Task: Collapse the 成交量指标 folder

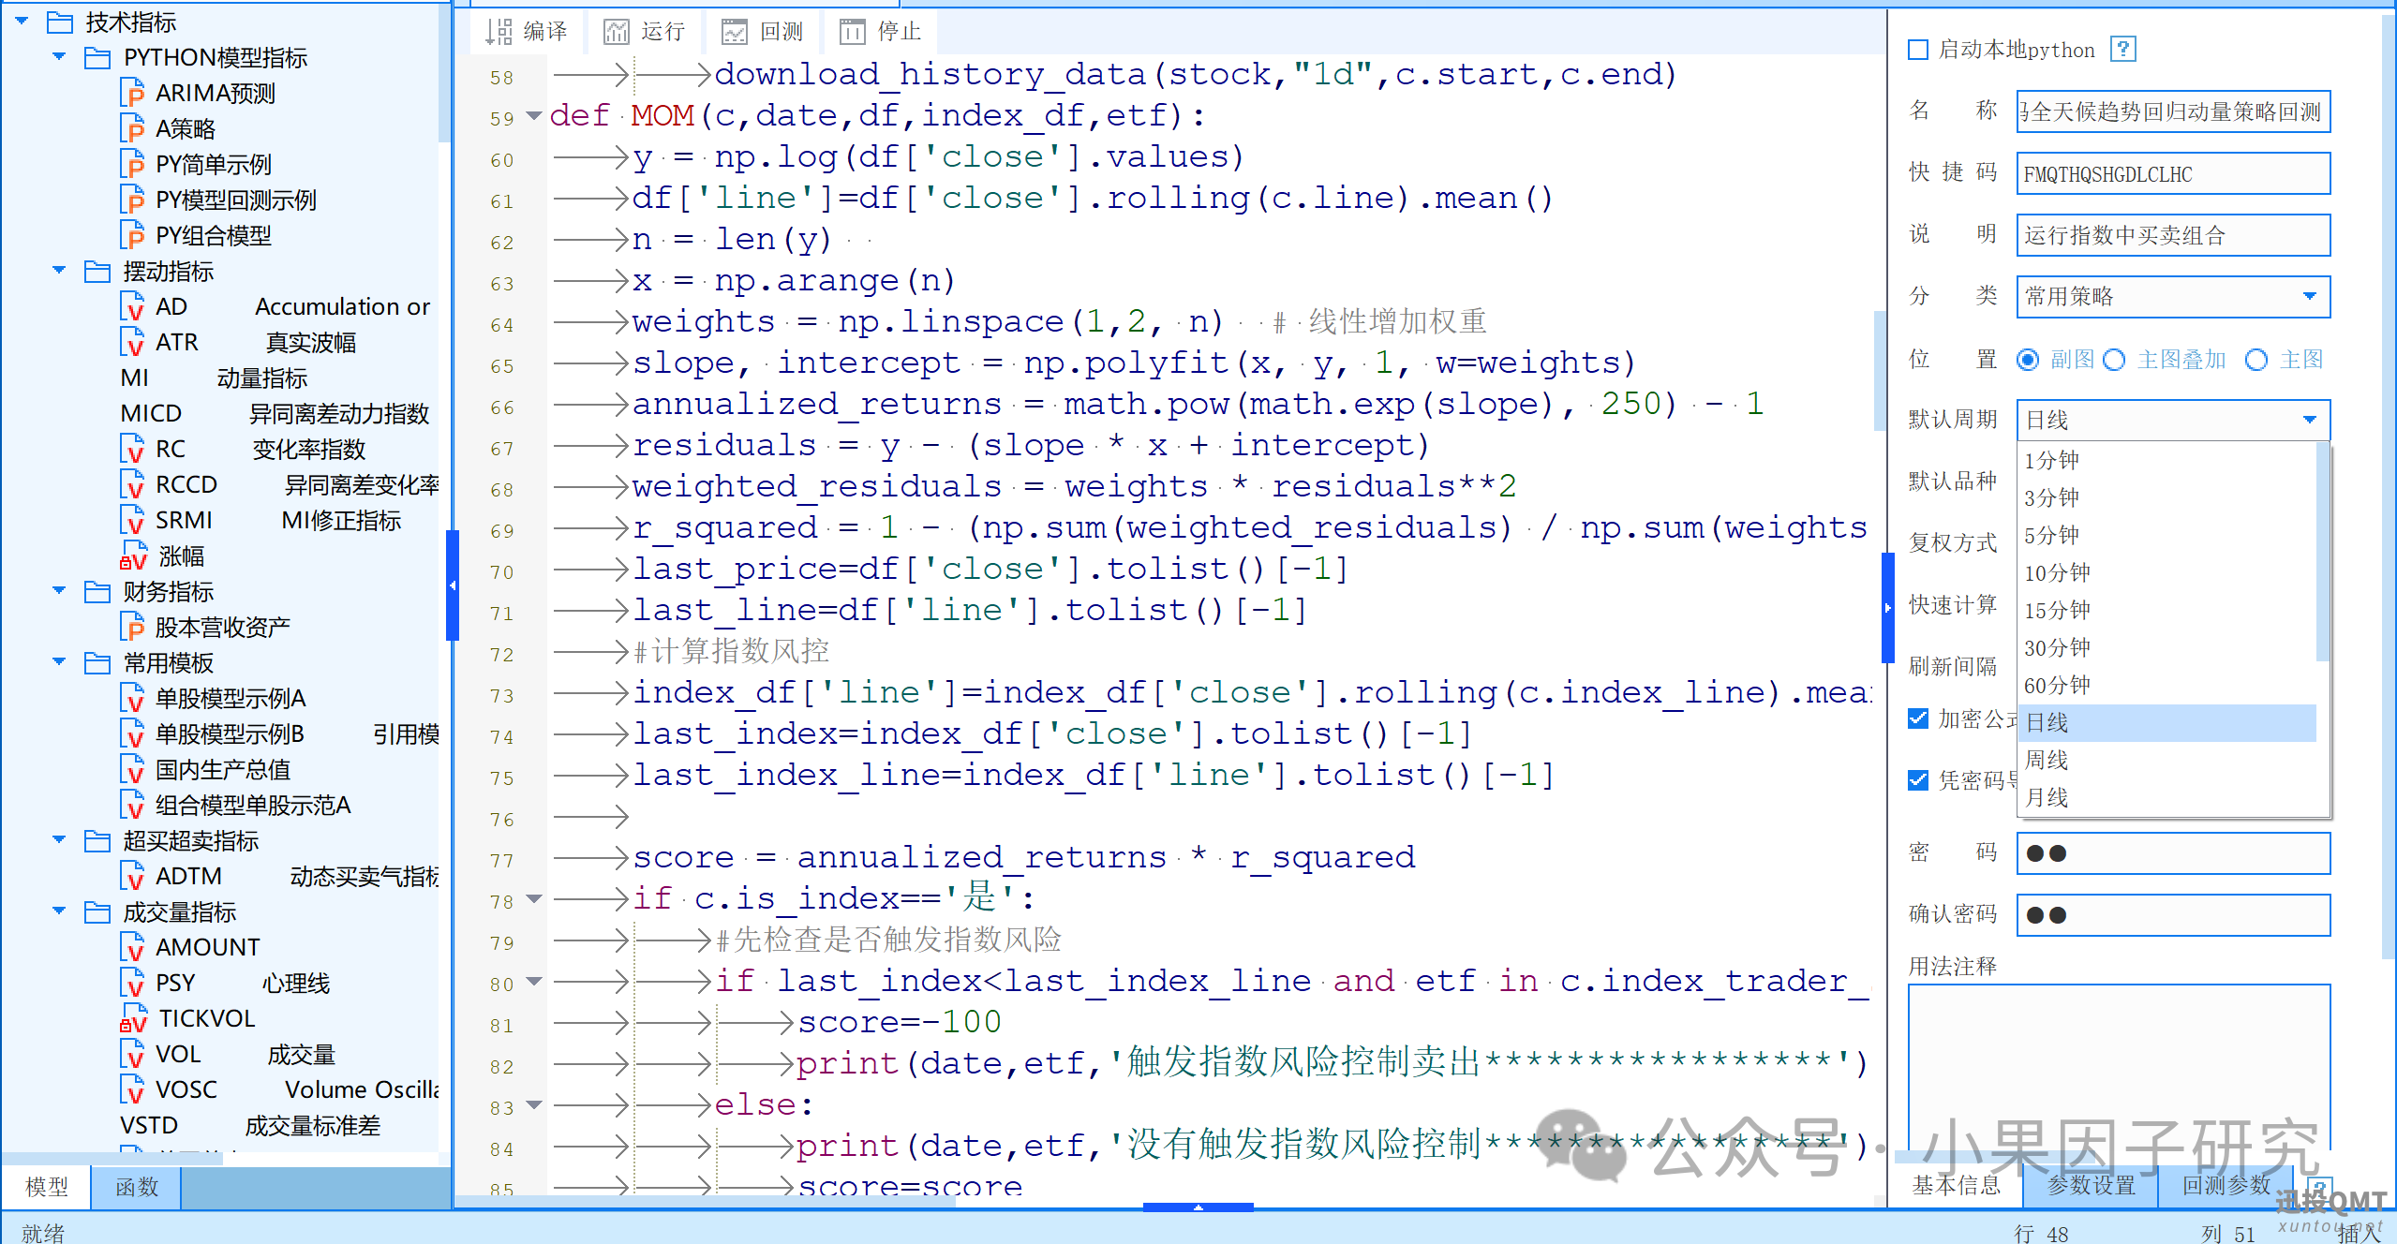Action: coord(59,911)
